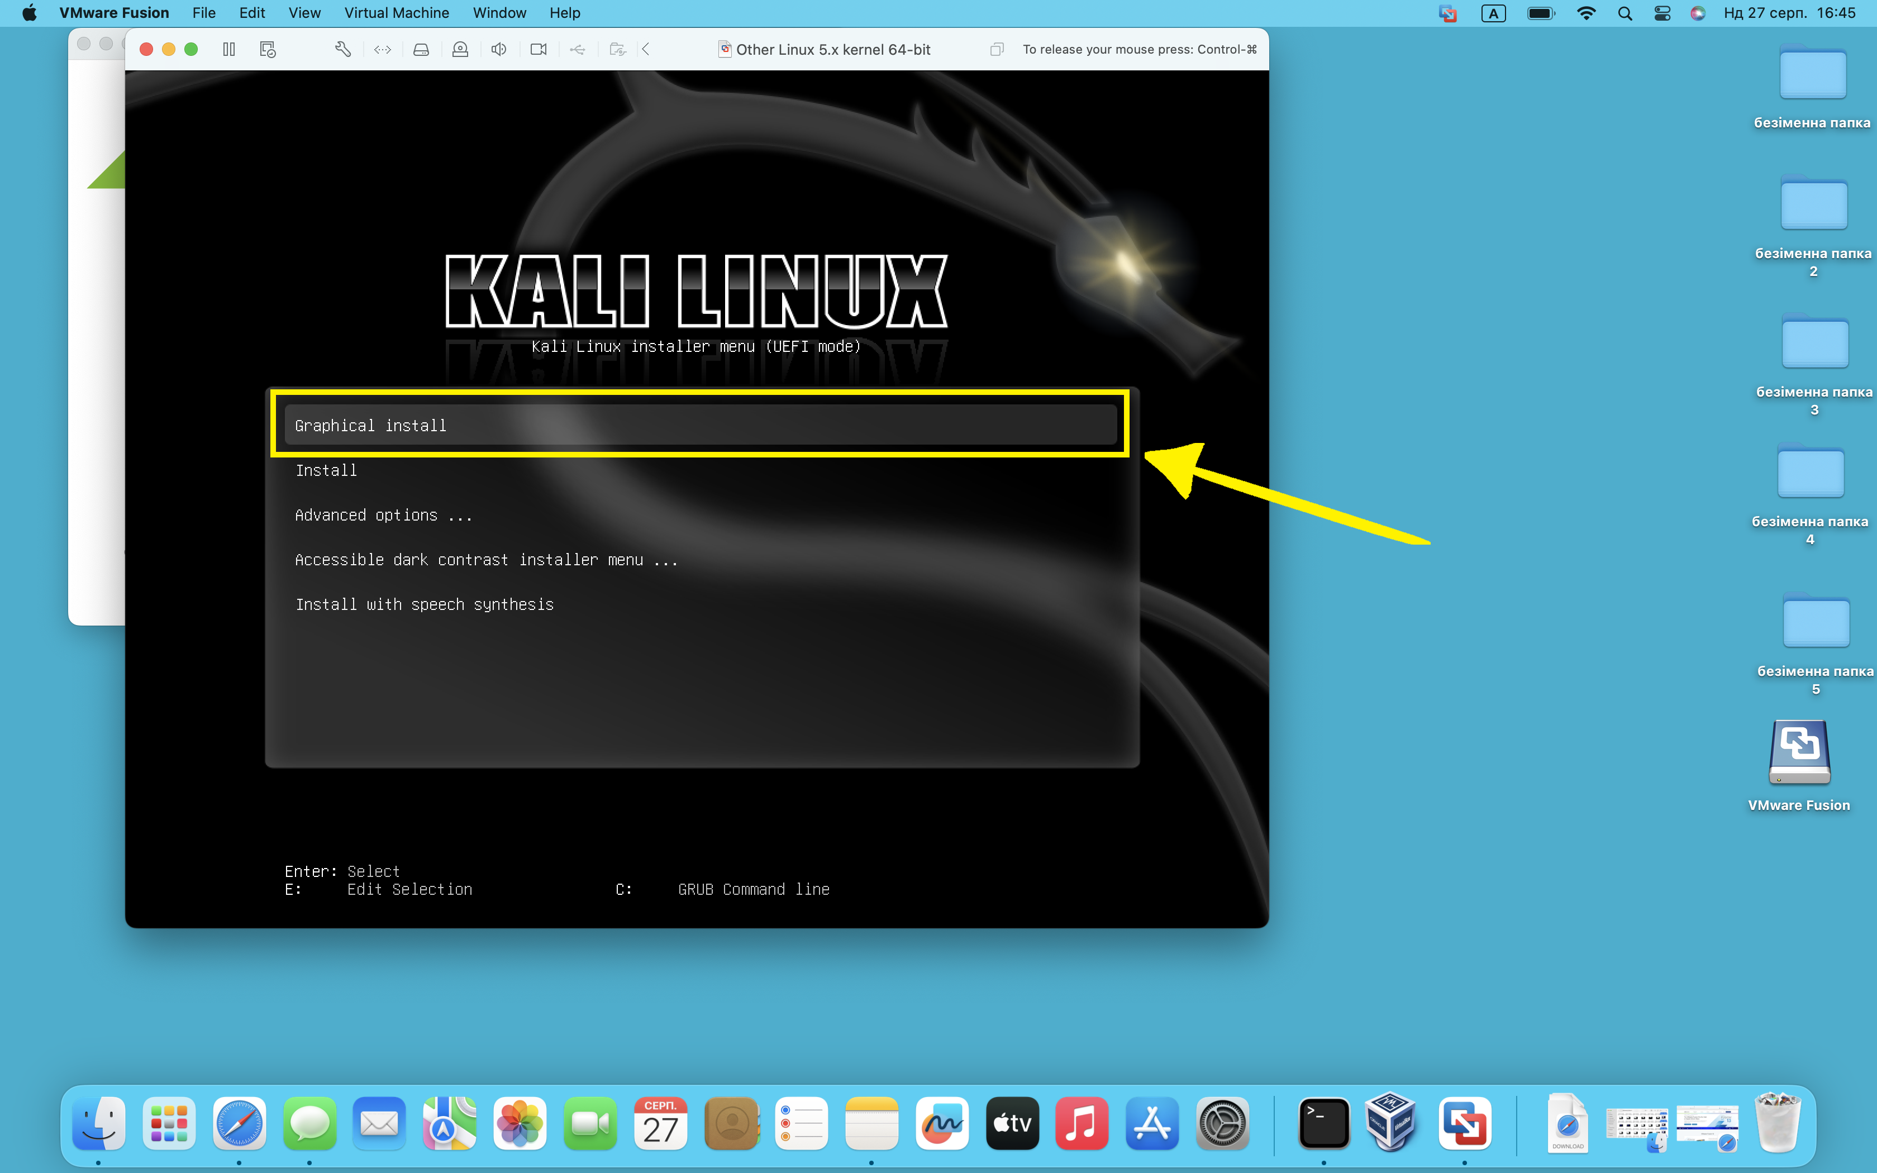Click the network adapter arrows icon
The height and width of the screenshot is (1173, 1877).
382,50
